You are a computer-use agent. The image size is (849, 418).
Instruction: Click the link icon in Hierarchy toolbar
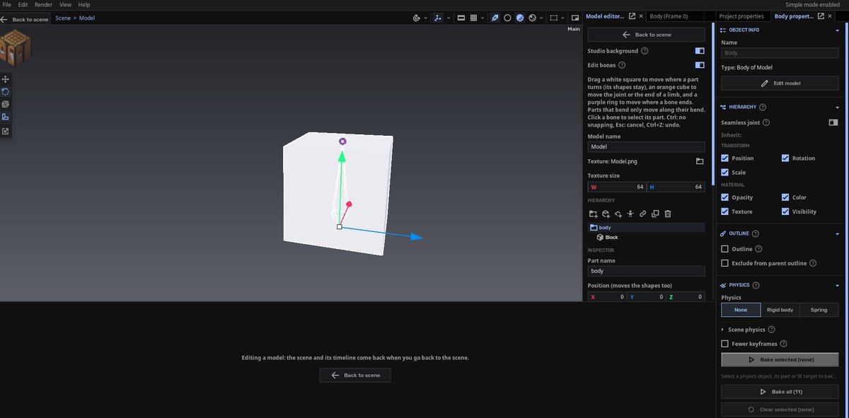point(643,214)
